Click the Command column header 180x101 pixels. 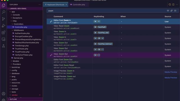pos(58,17)
